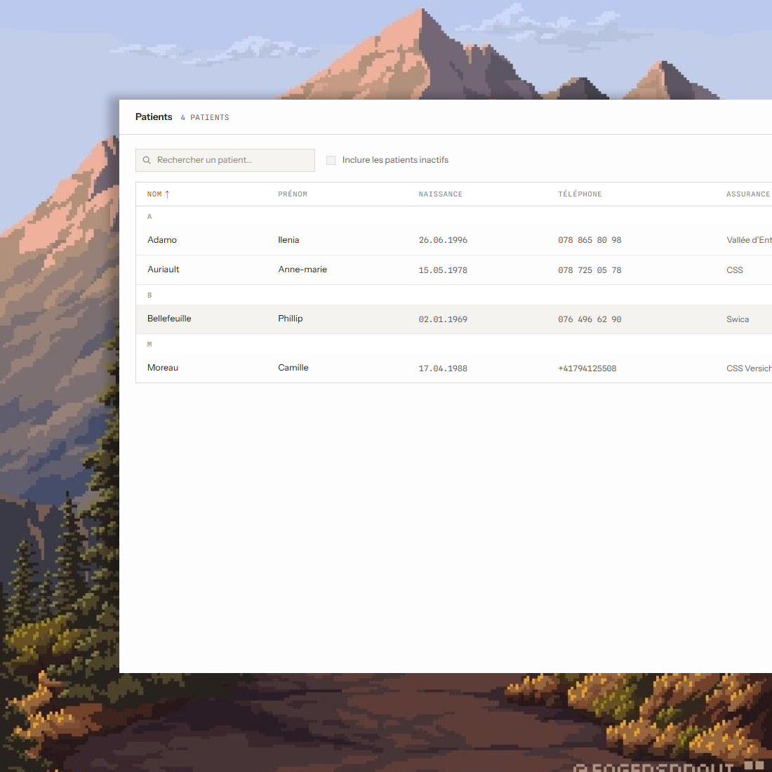Image resolution: width=772 pixels, height=772 pixels.
Task: Select first name Phillip
Action: (x=290, y=319)
